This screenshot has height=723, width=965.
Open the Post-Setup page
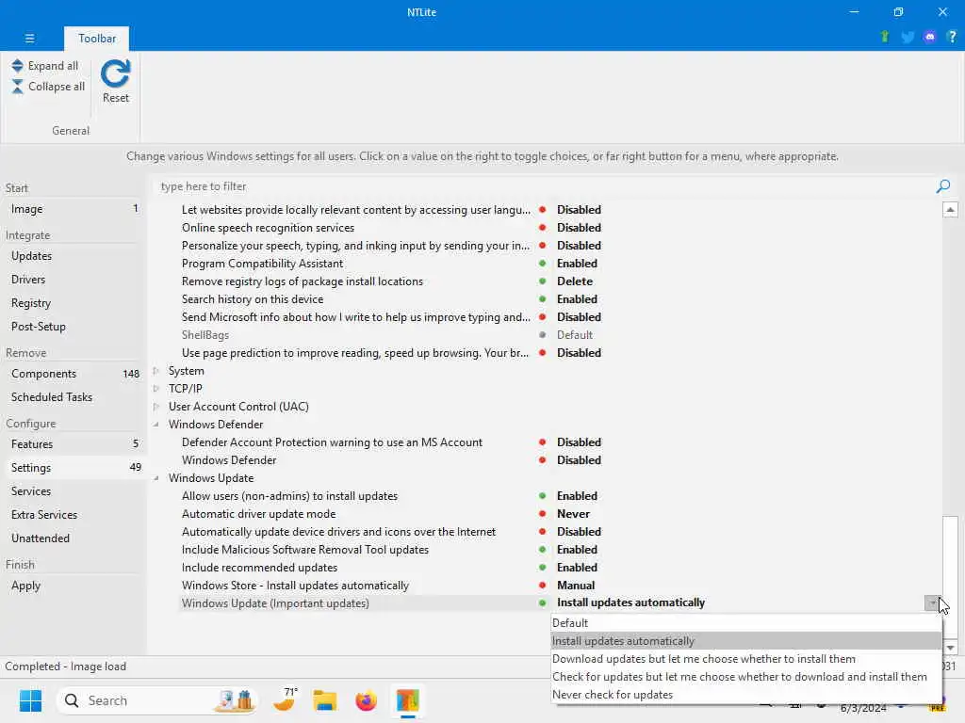[38, 327]
